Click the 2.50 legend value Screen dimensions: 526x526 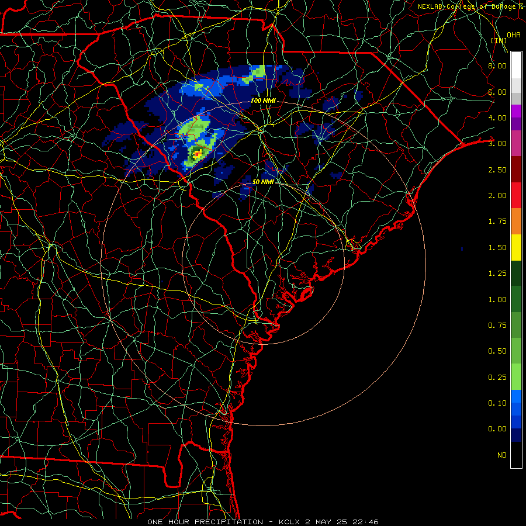click(497, 169)
